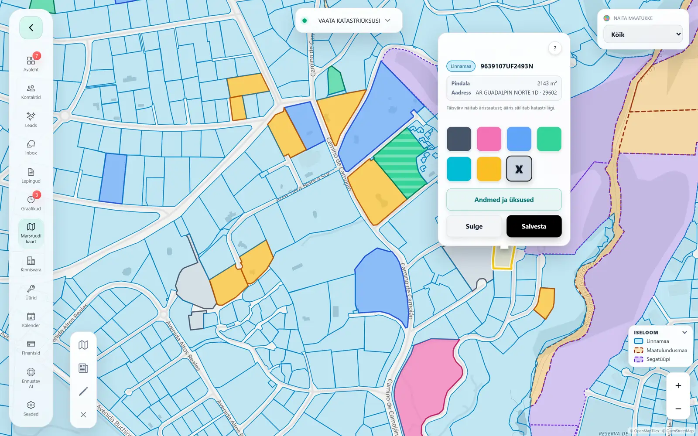Screen dimensions: 698x436
Task: Open Kontaktid in the sidebar
Action: click(31, 92)
